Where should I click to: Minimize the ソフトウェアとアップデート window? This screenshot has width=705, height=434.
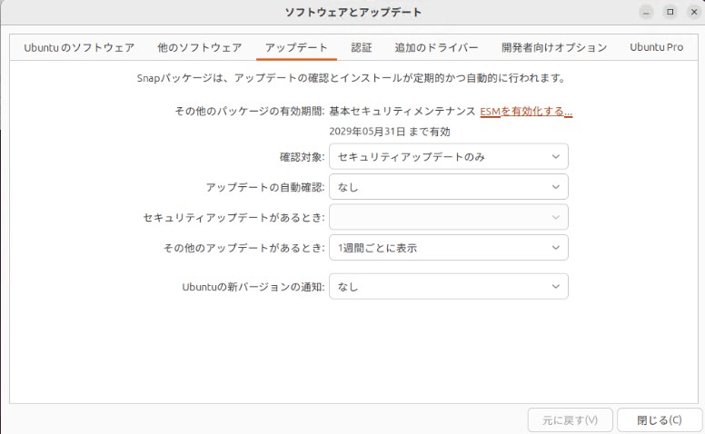(x=646, y=13)
